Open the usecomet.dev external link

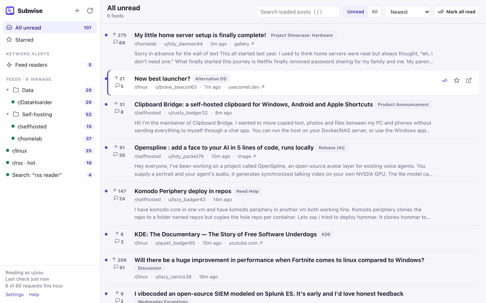[x=246, y=87]
